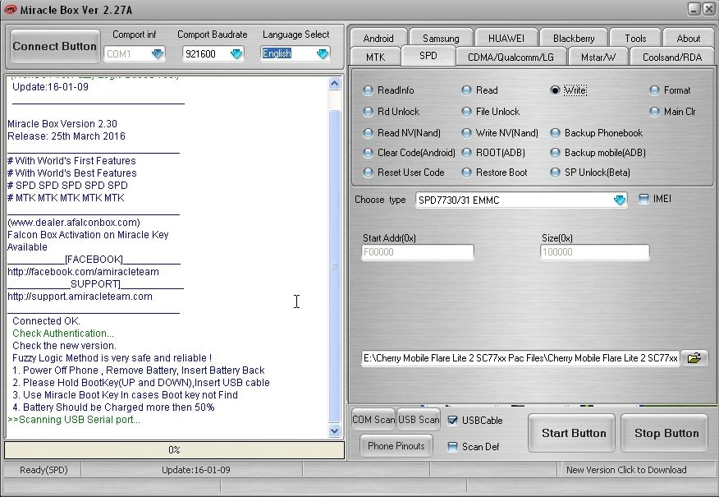Image resolution: width=719 pixels, height=497 pixels.
Task: Click the log panel vertical scrollbar thumb
Action: (x=334, y=266)
